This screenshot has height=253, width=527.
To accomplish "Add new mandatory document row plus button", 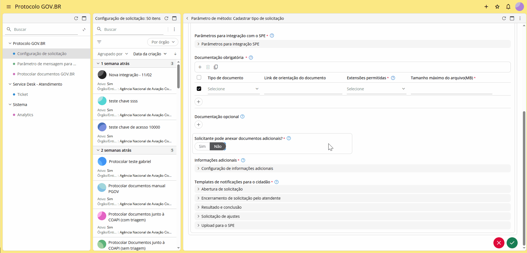I will pos(198,102).
